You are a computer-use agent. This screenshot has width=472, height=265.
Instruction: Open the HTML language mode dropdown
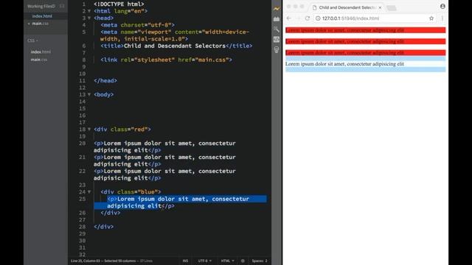point(228,261)
